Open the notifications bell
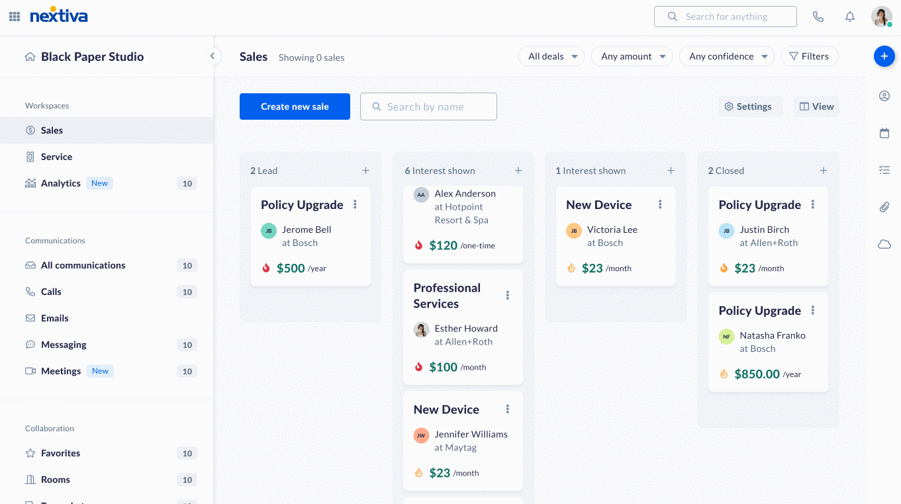The height and width of the screenshot is (504, 901). (850, 17)
